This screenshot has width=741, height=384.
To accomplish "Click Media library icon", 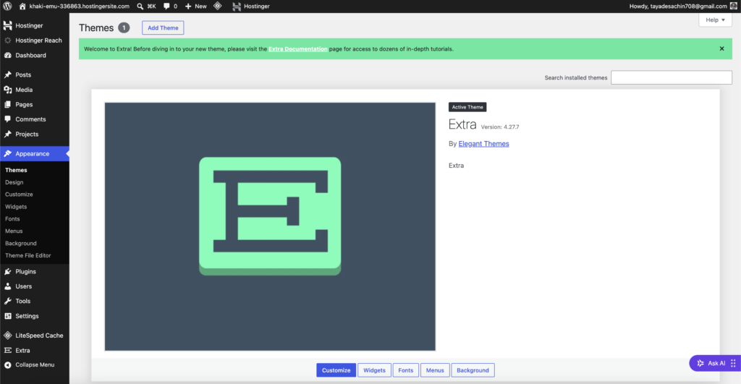I will point(7,90).
